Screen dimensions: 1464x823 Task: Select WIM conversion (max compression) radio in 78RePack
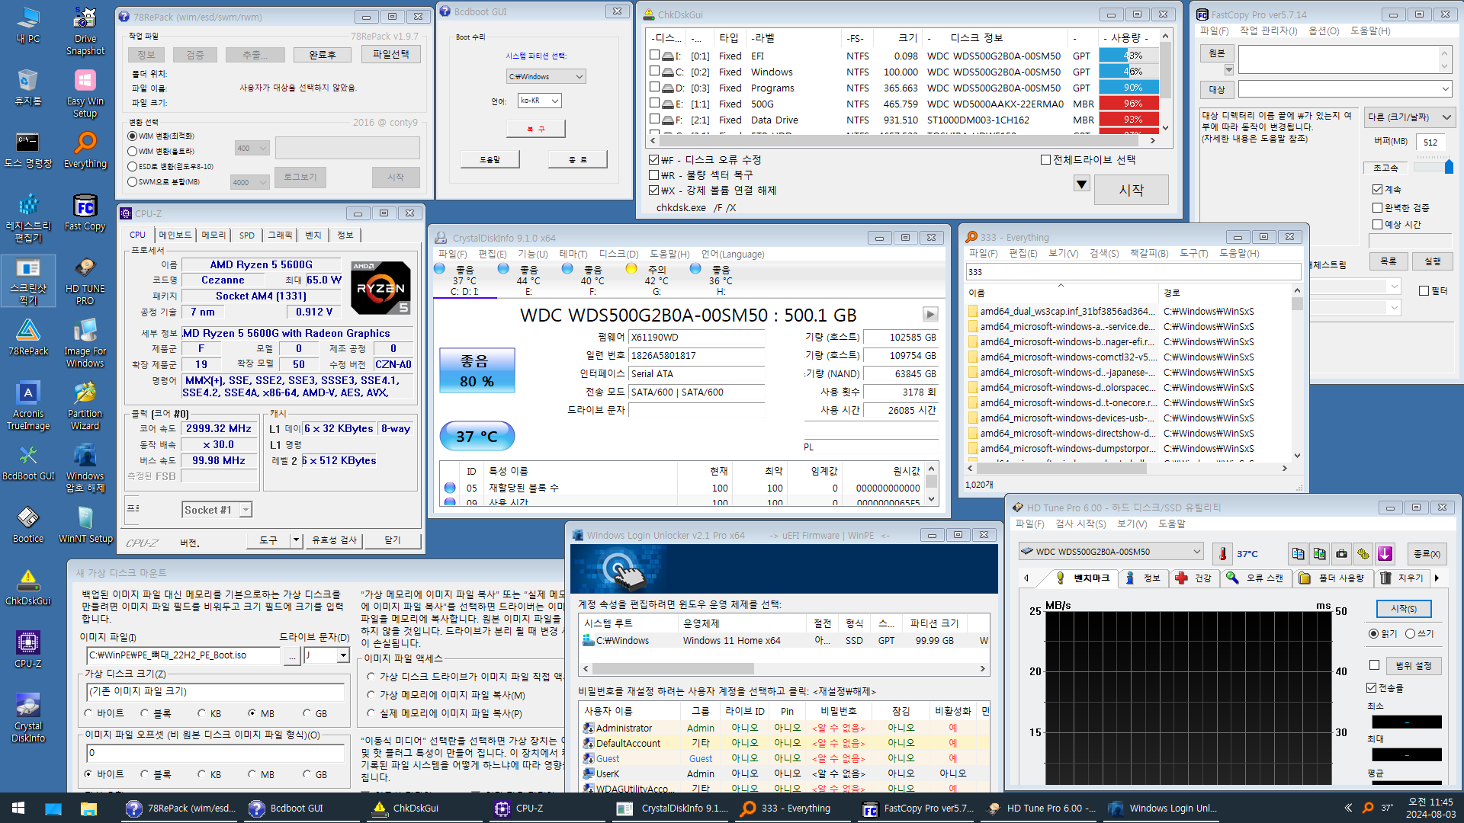133,136
